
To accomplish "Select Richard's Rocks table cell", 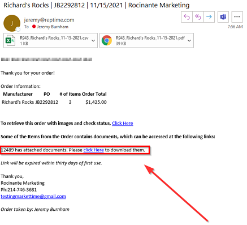I will pyautogui.click(x=18, y=102).
